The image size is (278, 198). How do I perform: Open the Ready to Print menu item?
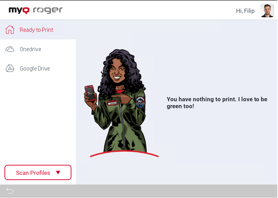pyautogui.click(x=38, y=30)
